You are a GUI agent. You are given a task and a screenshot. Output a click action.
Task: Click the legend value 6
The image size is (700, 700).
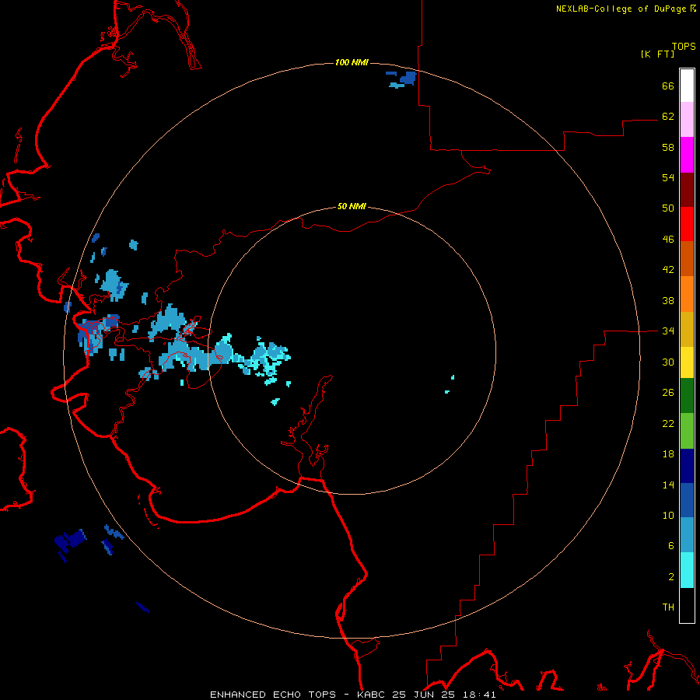tap(671, 546)
